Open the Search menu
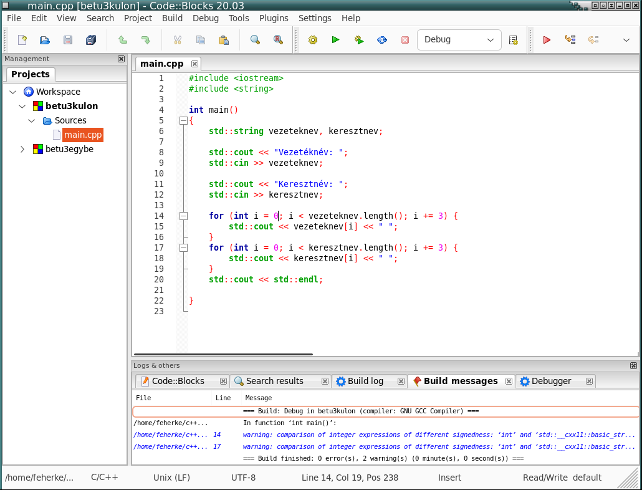 [100, 18]
